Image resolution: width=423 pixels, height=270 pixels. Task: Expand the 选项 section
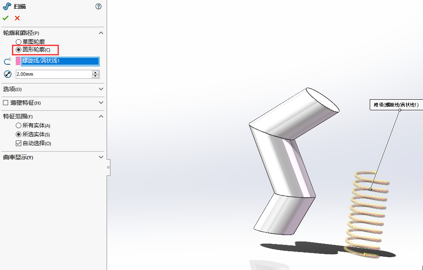coord(101,89)
